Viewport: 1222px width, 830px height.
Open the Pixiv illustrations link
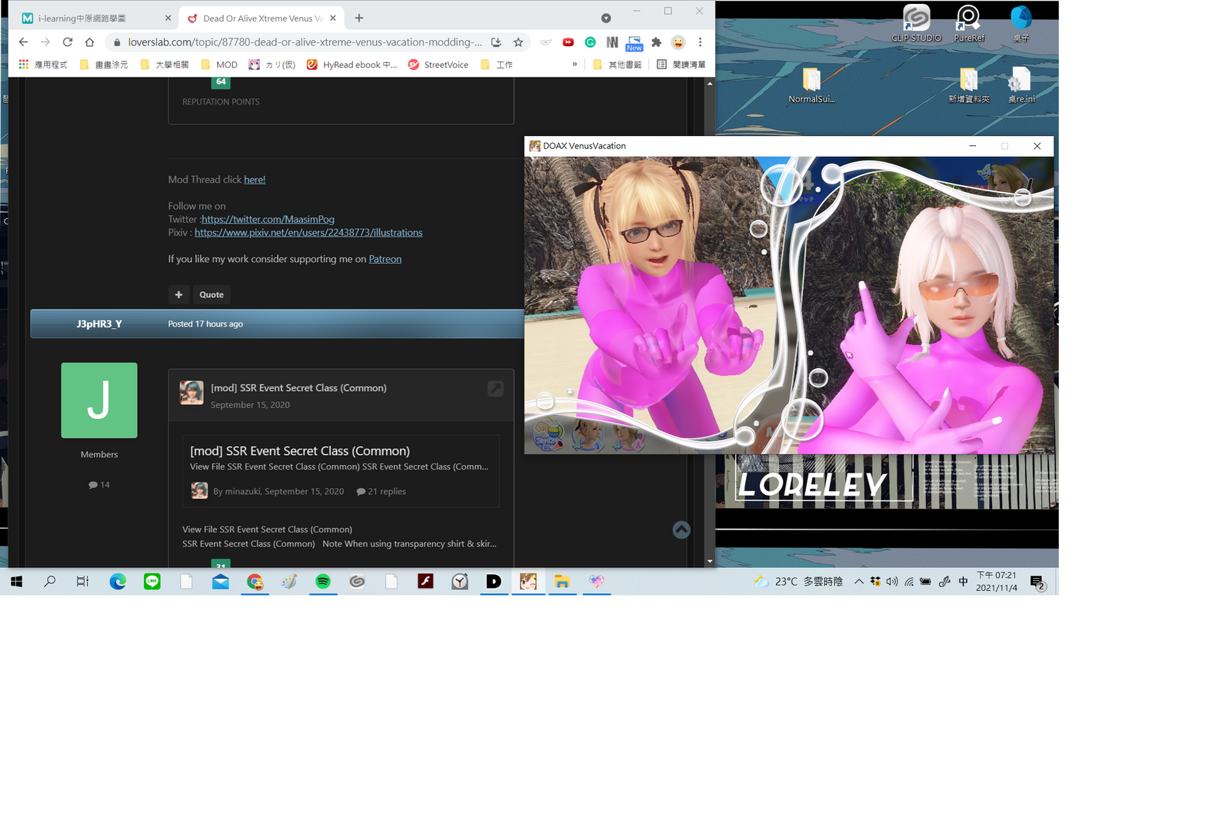pyautogui.click(x=308, y=232)
